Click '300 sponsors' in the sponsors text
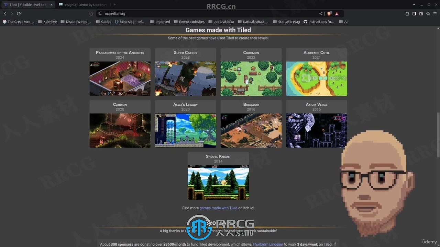 tap(122, 244)
